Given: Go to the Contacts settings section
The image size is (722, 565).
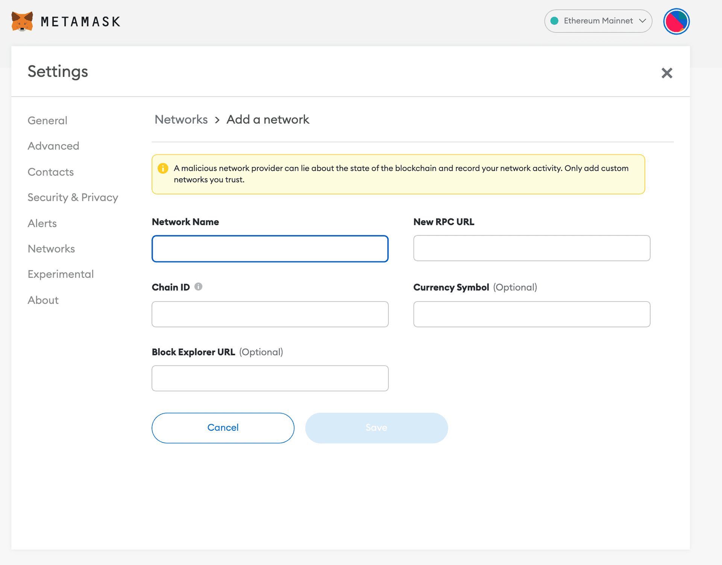Looking at the screenshot, I should (50, 172).
